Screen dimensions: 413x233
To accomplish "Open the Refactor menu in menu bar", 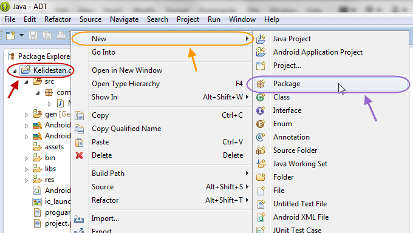I will 58,19.
